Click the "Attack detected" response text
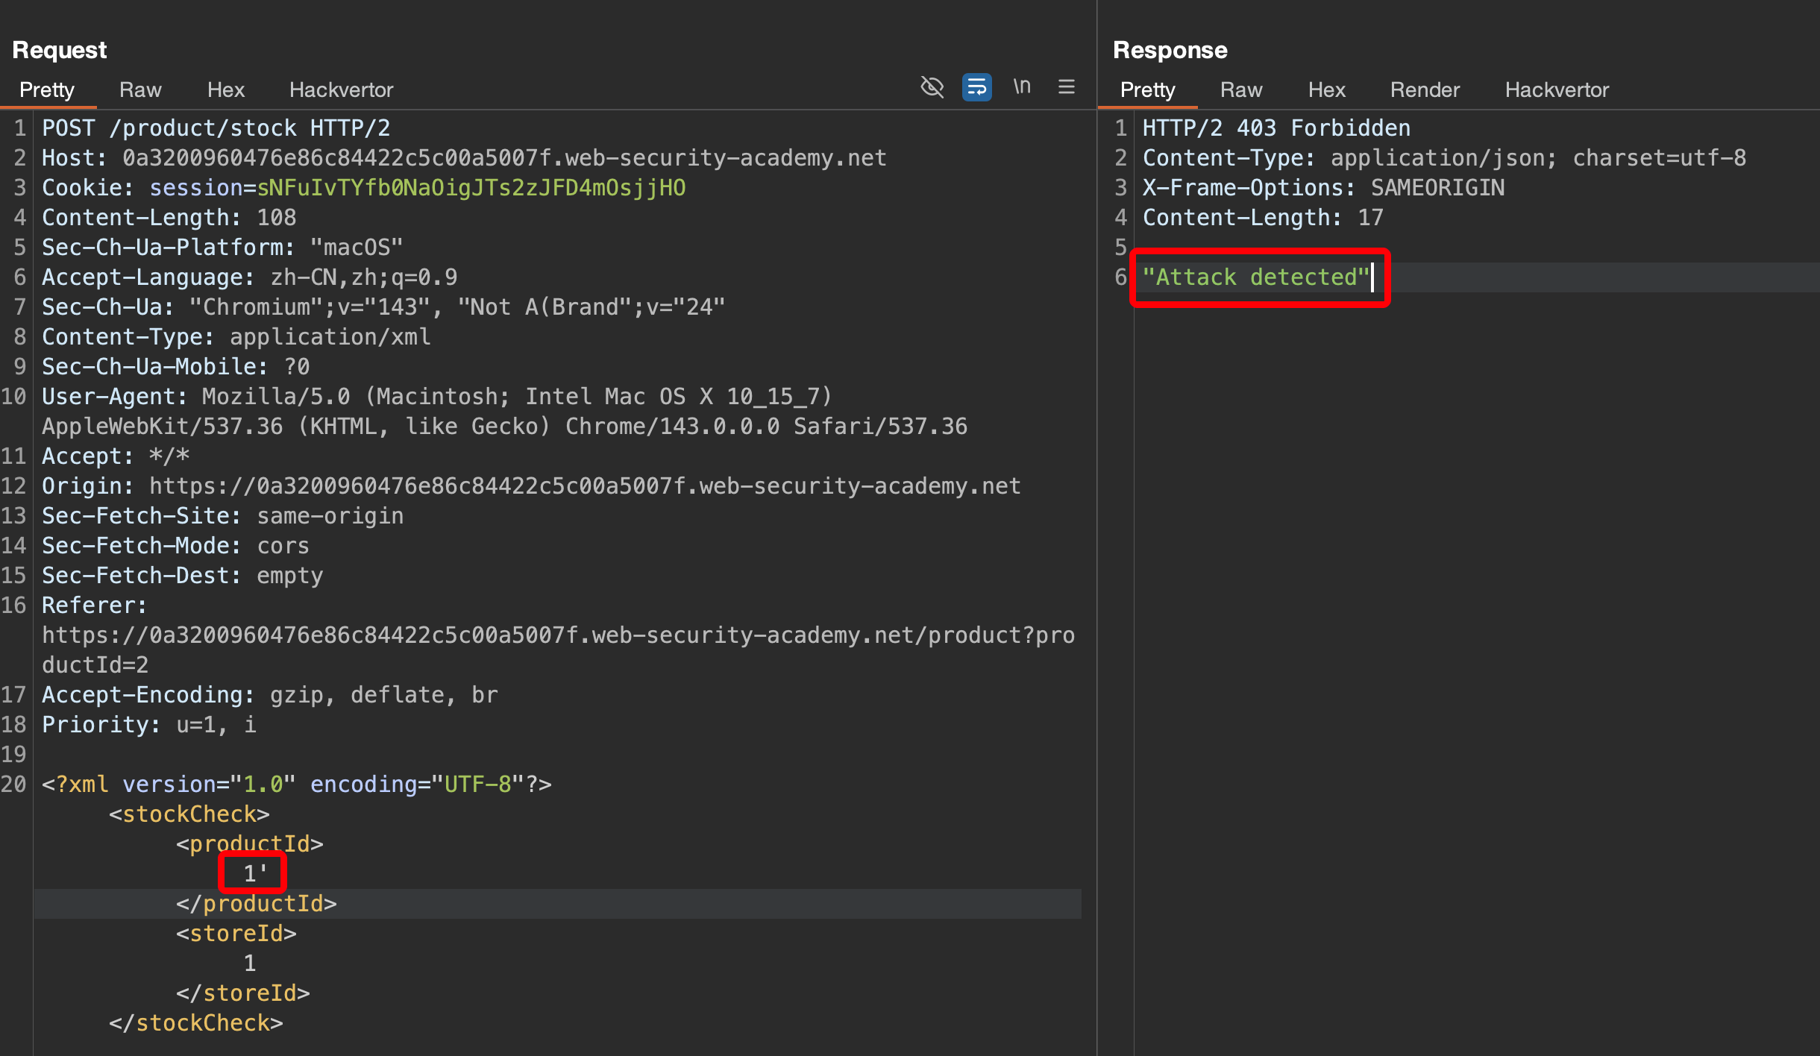Image resolution: width=1820 pixels, height=1056 pixels. (1256, 277)
